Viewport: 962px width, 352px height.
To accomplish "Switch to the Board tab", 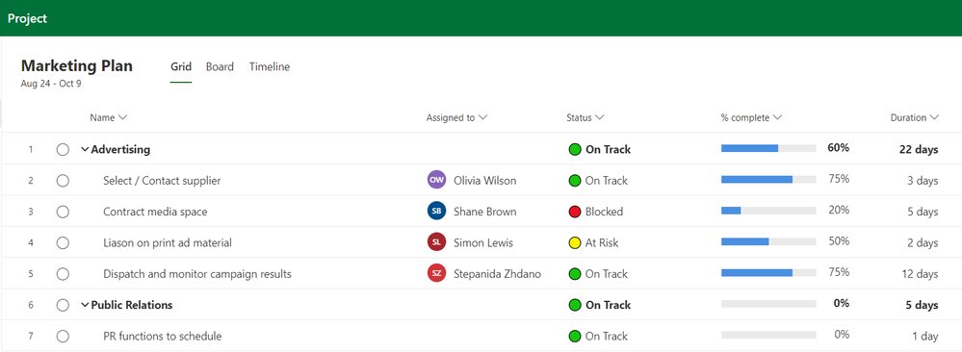I will (220, 67).
